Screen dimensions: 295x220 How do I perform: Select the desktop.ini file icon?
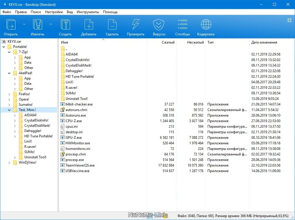[62, 132]
